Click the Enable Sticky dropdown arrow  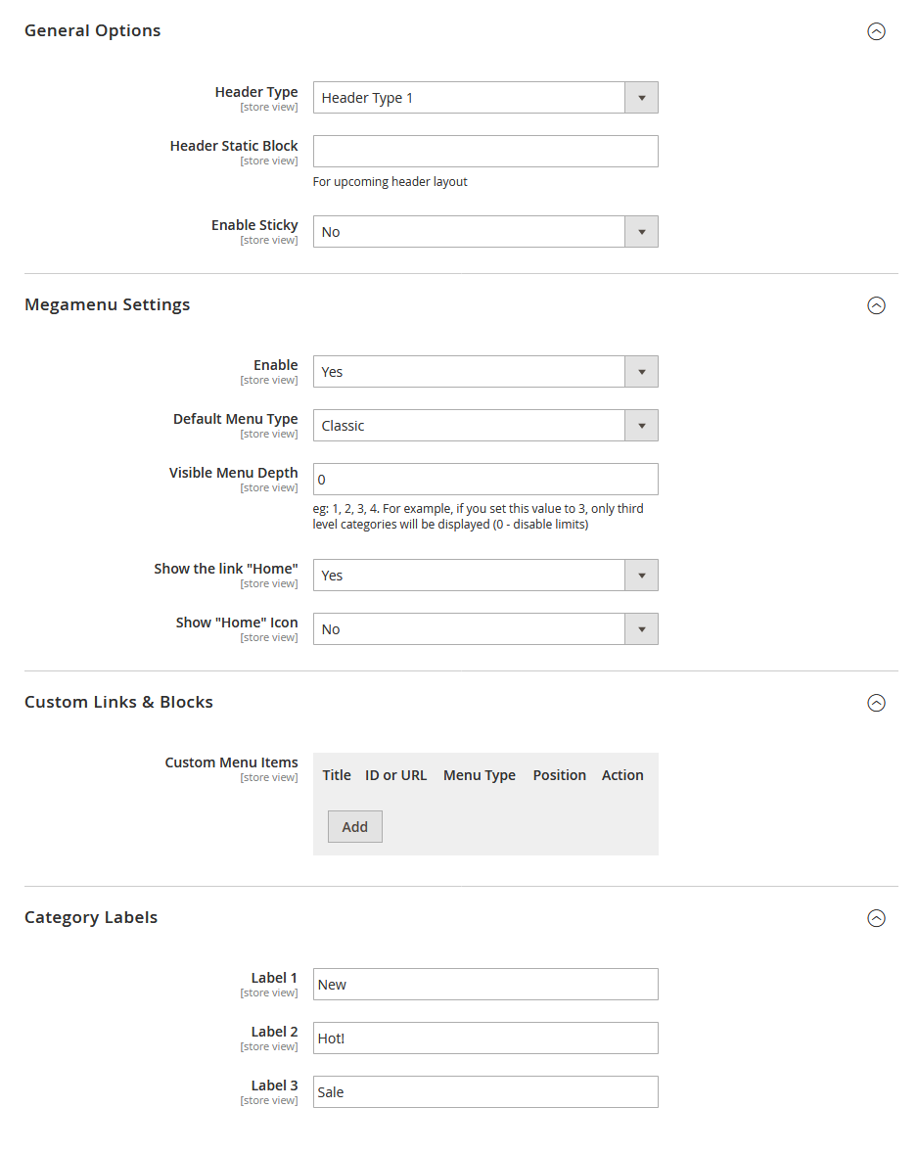click(641, 231)
